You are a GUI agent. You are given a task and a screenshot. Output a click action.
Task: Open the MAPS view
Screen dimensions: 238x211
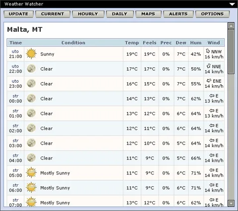point(148,14)
